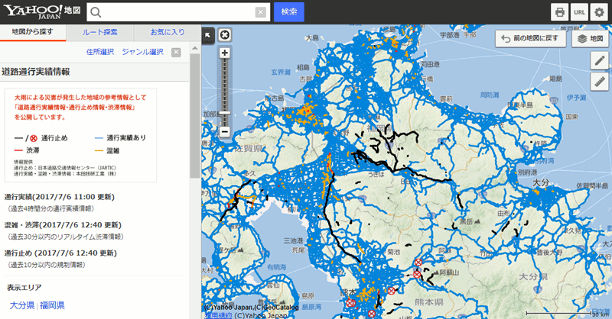Open the settings gear menu
The width and height of the screenshot is (612, 319).
[599, 12]
